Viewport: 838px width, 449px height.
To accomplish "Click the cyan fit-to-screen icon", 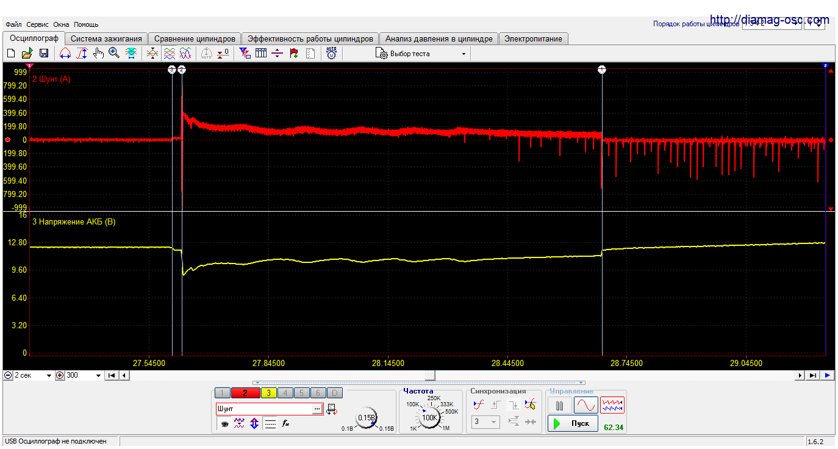I will (x=131, y=54).
